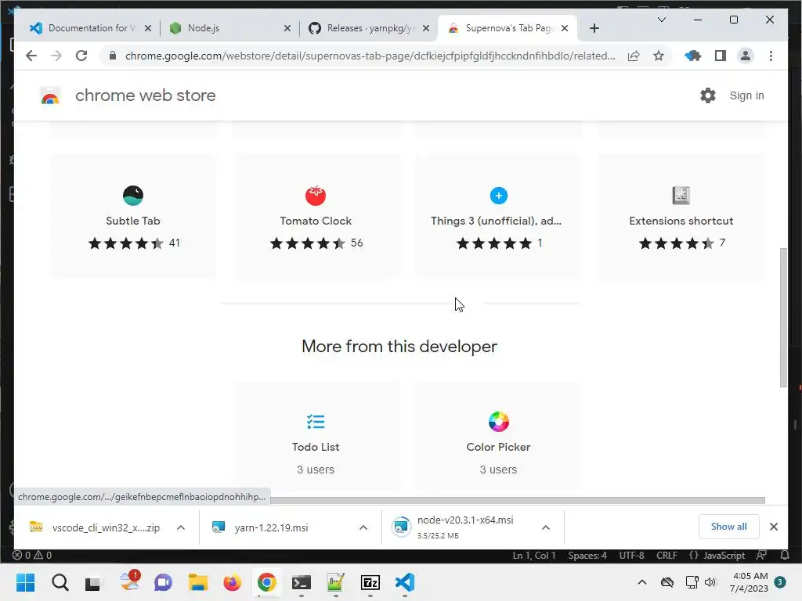
Task: Open the Chrome three-dot menu
Action: pyautogui.click(x=771, y=56)
